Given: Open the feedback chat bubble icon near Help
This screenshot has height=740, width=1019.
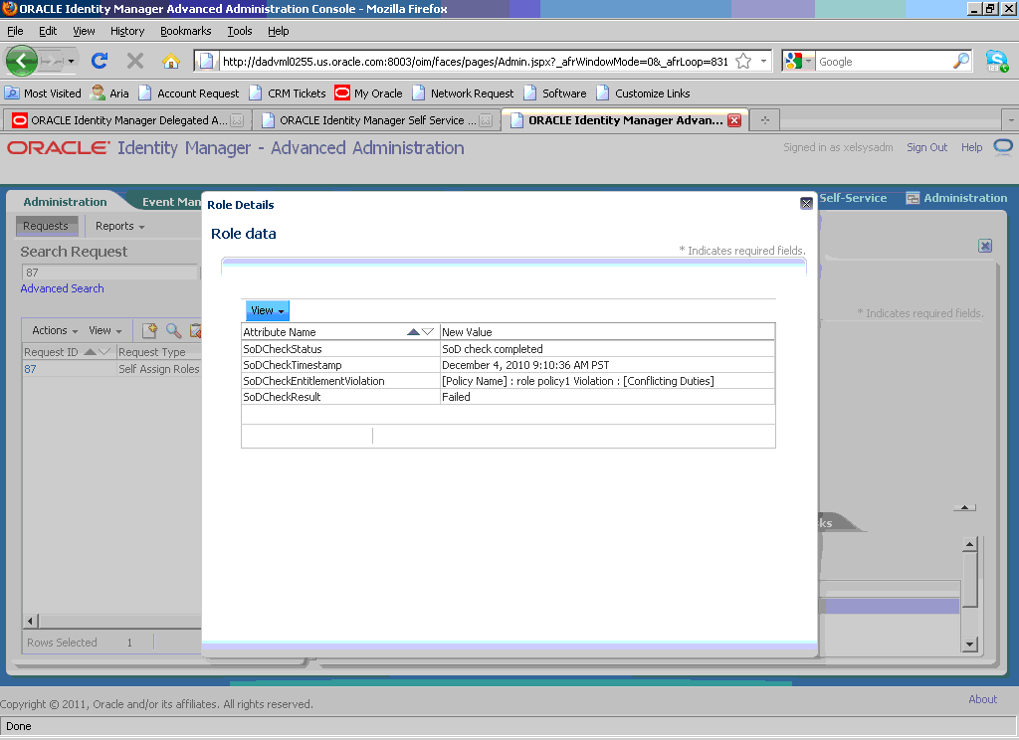Looking at the screenshot, I should (1002, 146).
